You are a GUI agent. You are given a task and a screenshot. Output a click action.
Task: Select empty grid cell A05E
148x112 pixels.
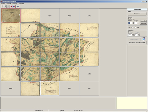[89, 74]
